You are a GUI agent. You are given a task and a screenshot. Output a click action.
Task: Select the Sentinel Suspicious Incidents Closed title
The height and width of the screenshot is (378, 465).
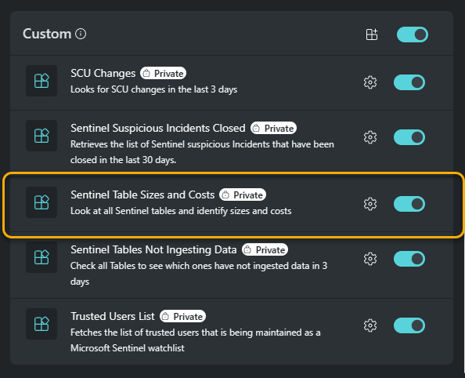point(158,128)
